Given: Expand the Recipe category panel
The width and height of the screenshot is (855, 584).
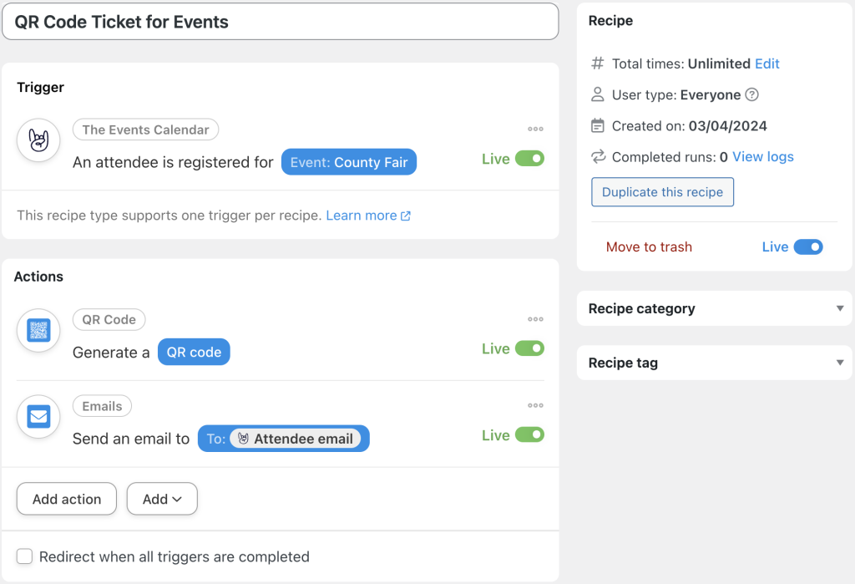Looking at the screenshot, I should coord(840,308).
